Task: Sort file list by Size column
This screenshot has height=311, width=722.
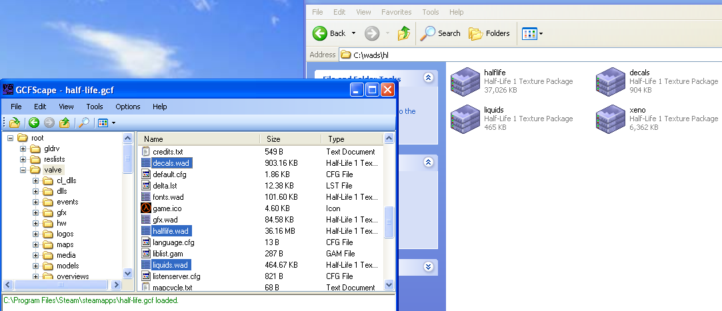Action: pyautogui.click(x=291, y=139)
